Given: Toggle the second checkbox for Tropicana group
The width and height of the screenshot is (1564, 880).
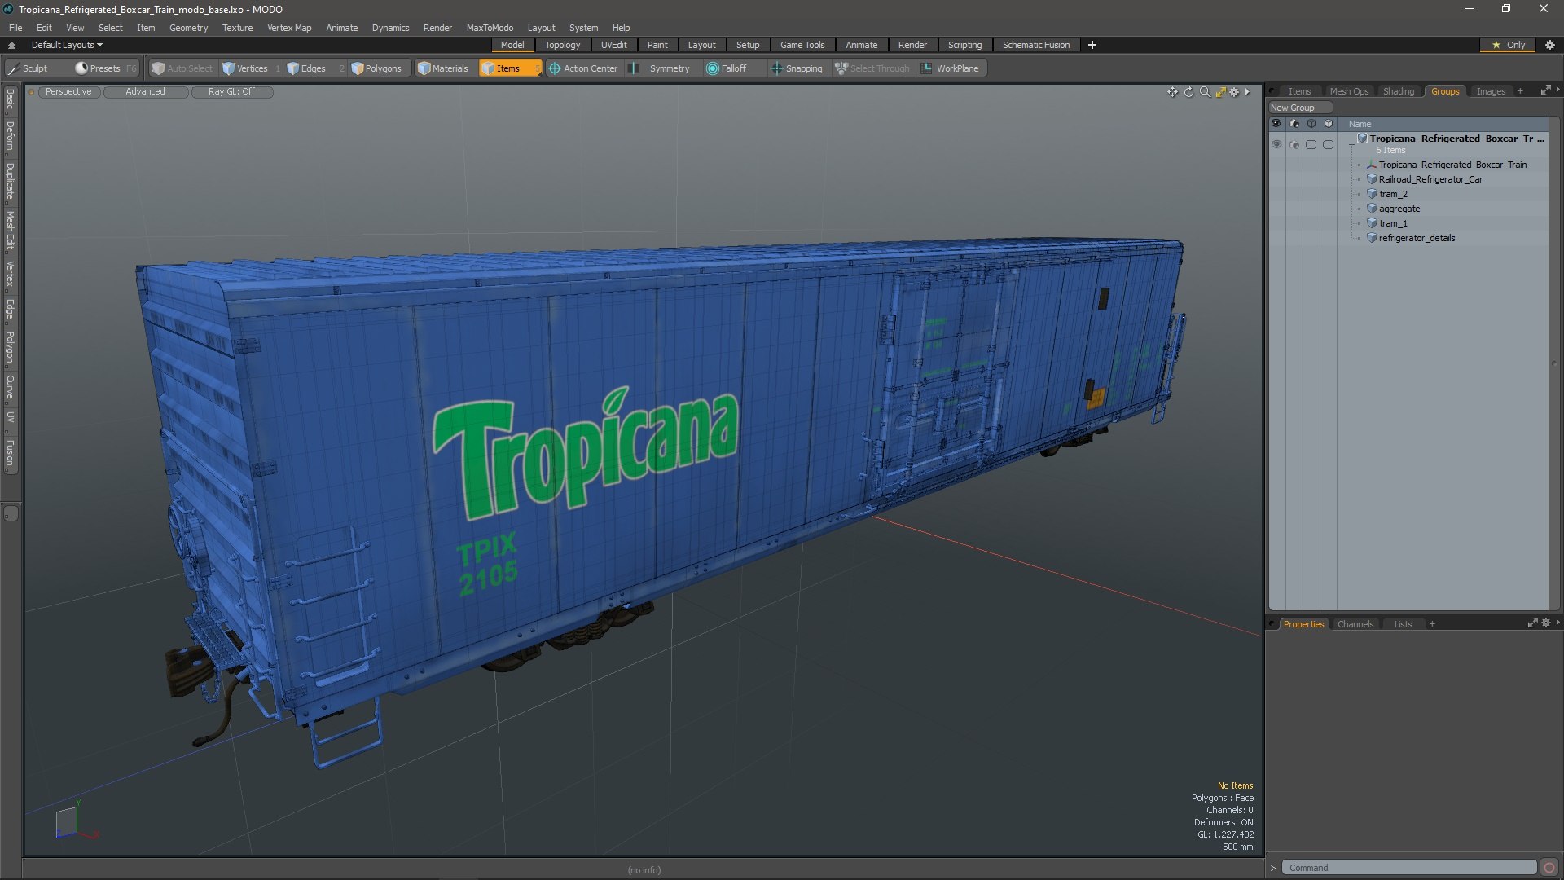Looking at the screenshot, I should tap(1328, 144).
